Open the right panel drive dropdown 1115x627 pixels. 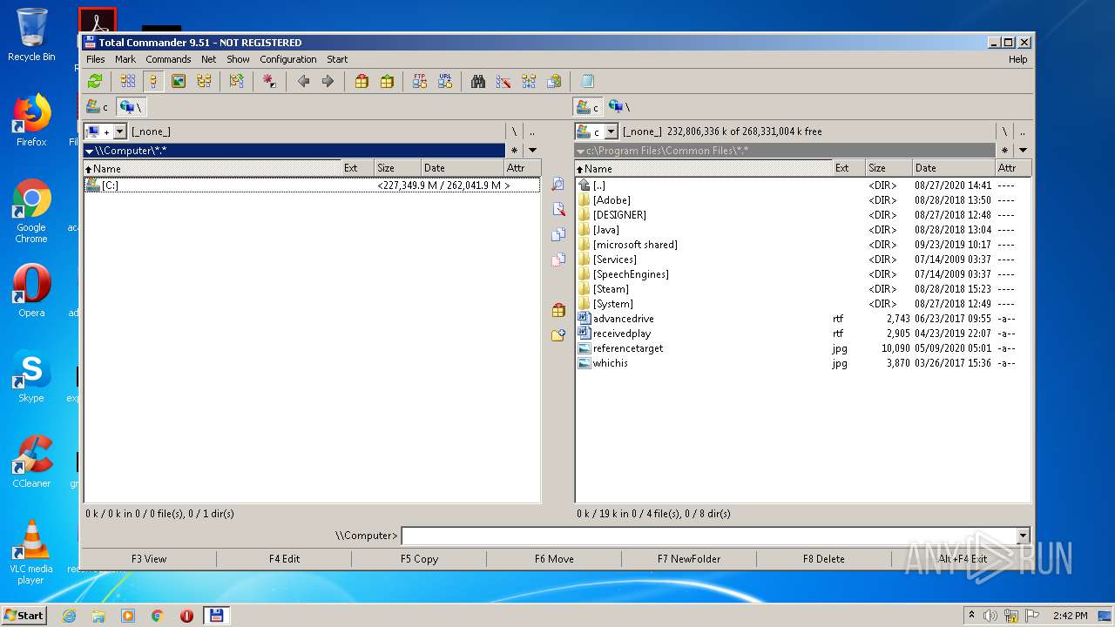[612, 131]
